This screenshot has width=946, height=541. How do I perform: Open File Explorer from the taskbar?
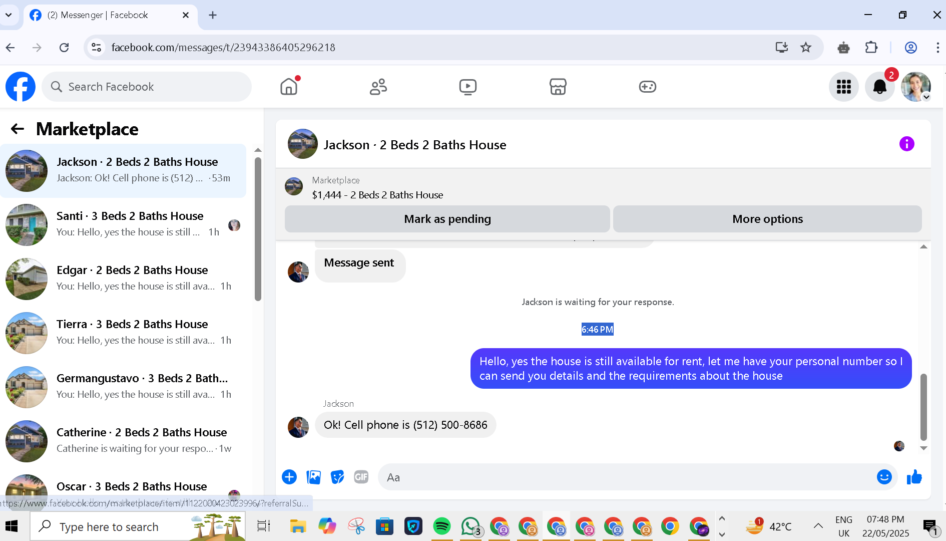coord(298,526)
